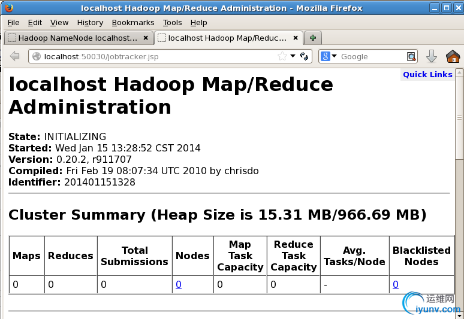
Task: Click the scrollbar down arrow
Action: click(x=459, y=315)
